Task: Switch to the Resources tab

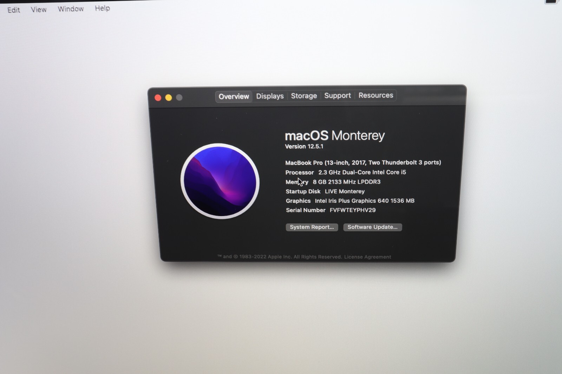Action: (376, 95)
